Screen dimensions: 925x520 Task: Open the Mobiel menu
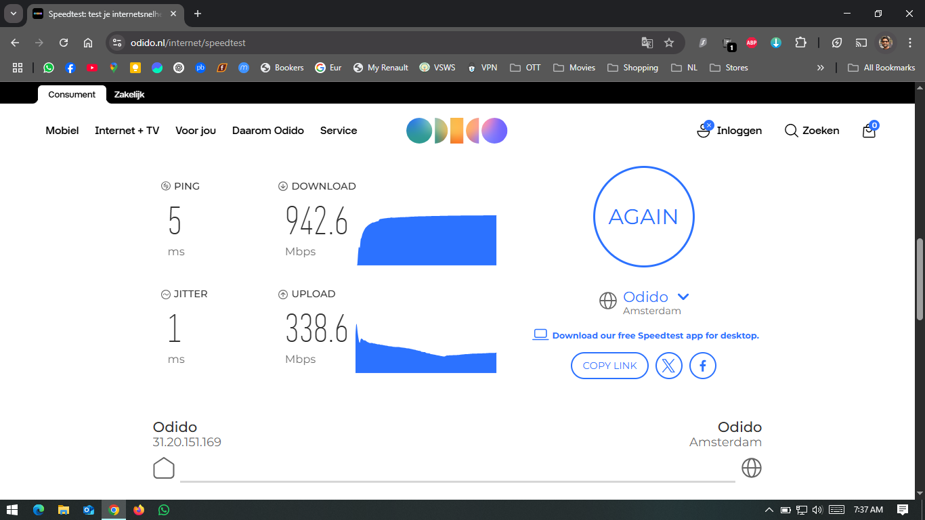(x=62, y=131)
